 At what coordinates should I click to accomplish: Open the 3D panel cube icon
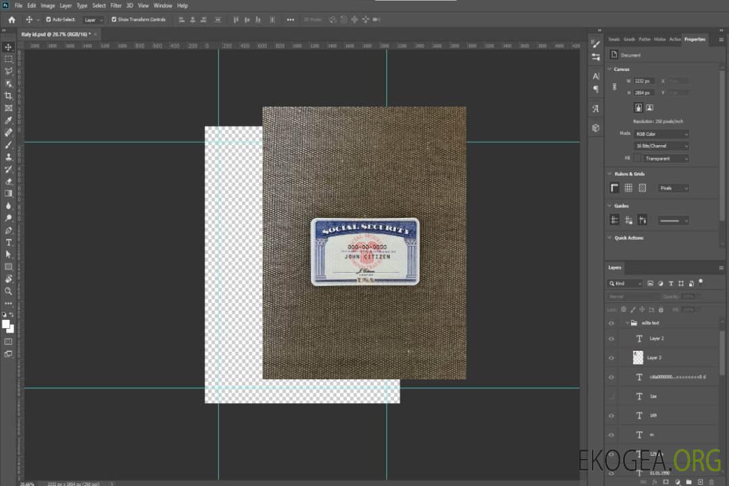pos(595,128)
